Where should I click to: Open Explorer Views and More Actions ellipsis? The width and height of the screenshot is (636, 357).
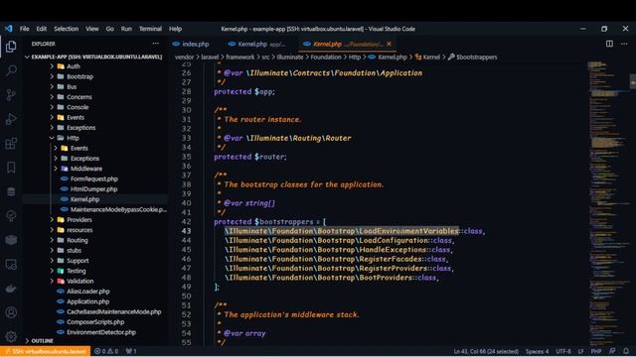(155, 44)
